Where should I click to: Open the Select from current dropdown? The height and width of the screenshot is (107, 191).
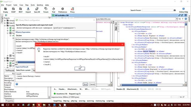point(33,70)
